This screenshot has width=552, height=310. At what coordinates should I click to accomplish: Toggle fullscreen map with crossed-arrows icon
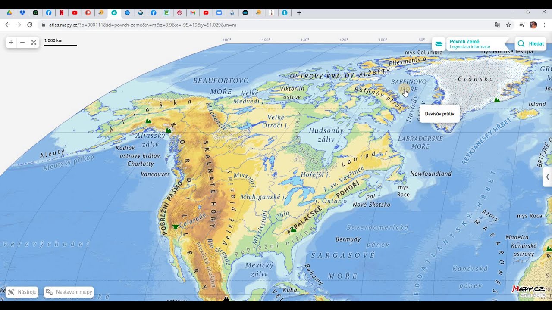click(x=34, y=42)
